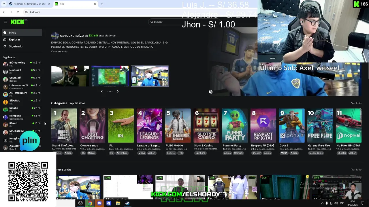
Task: Click the Adventure tag under IRL
Action: (122, 153)
